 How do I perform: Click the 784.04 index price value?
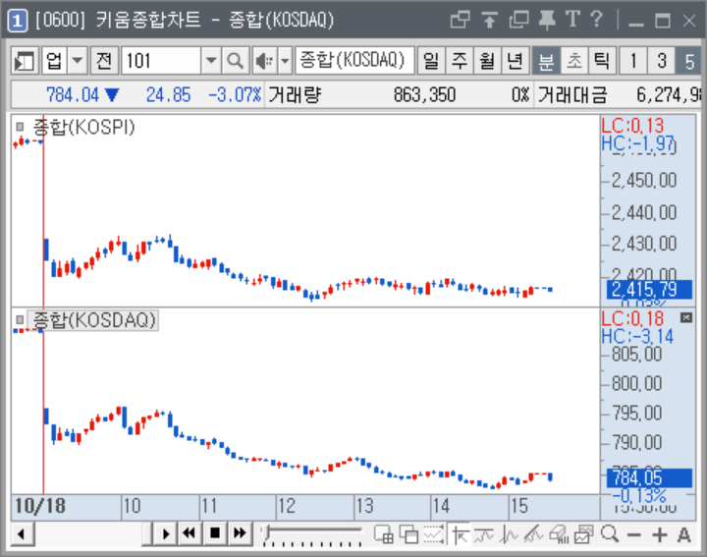coord(73,94)
